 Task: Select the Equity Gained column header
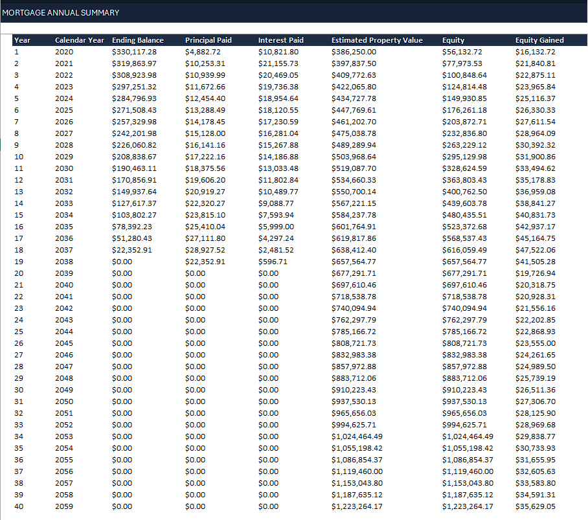[539, 40]
